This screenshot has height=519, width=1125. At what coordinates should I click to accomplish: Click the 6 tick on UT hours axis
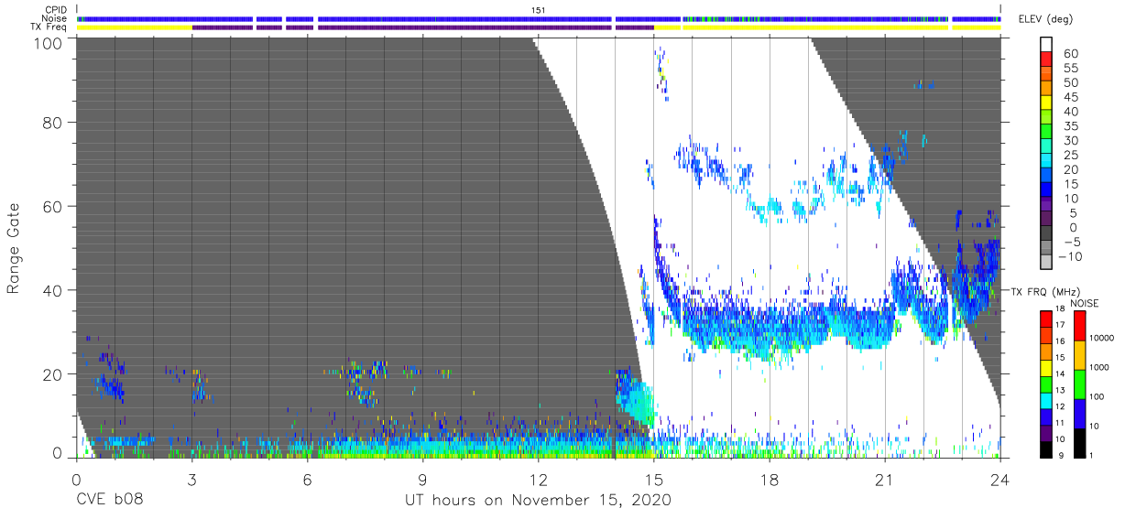pos(307,480)
